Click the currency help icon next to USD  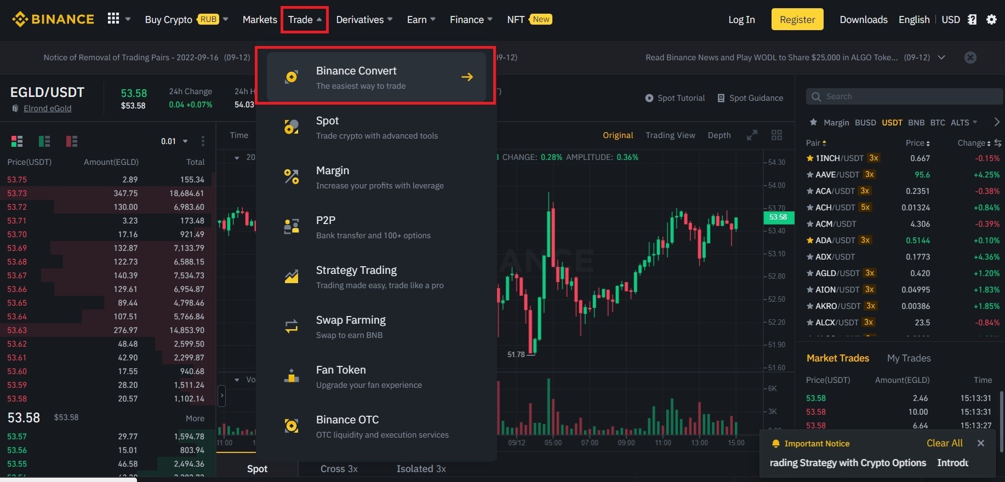click(x=972, y=20)
